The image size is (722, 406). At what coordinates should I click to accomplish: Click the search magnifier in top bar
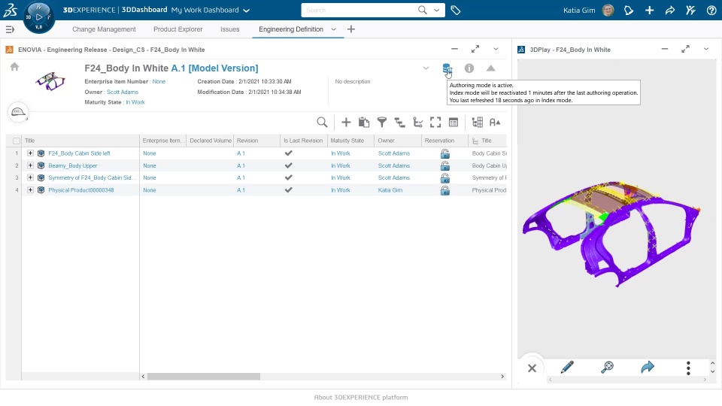click(422, 10)
